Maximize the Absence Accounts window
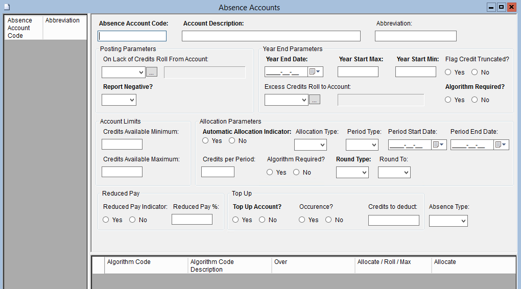 (x=501, y=7)
